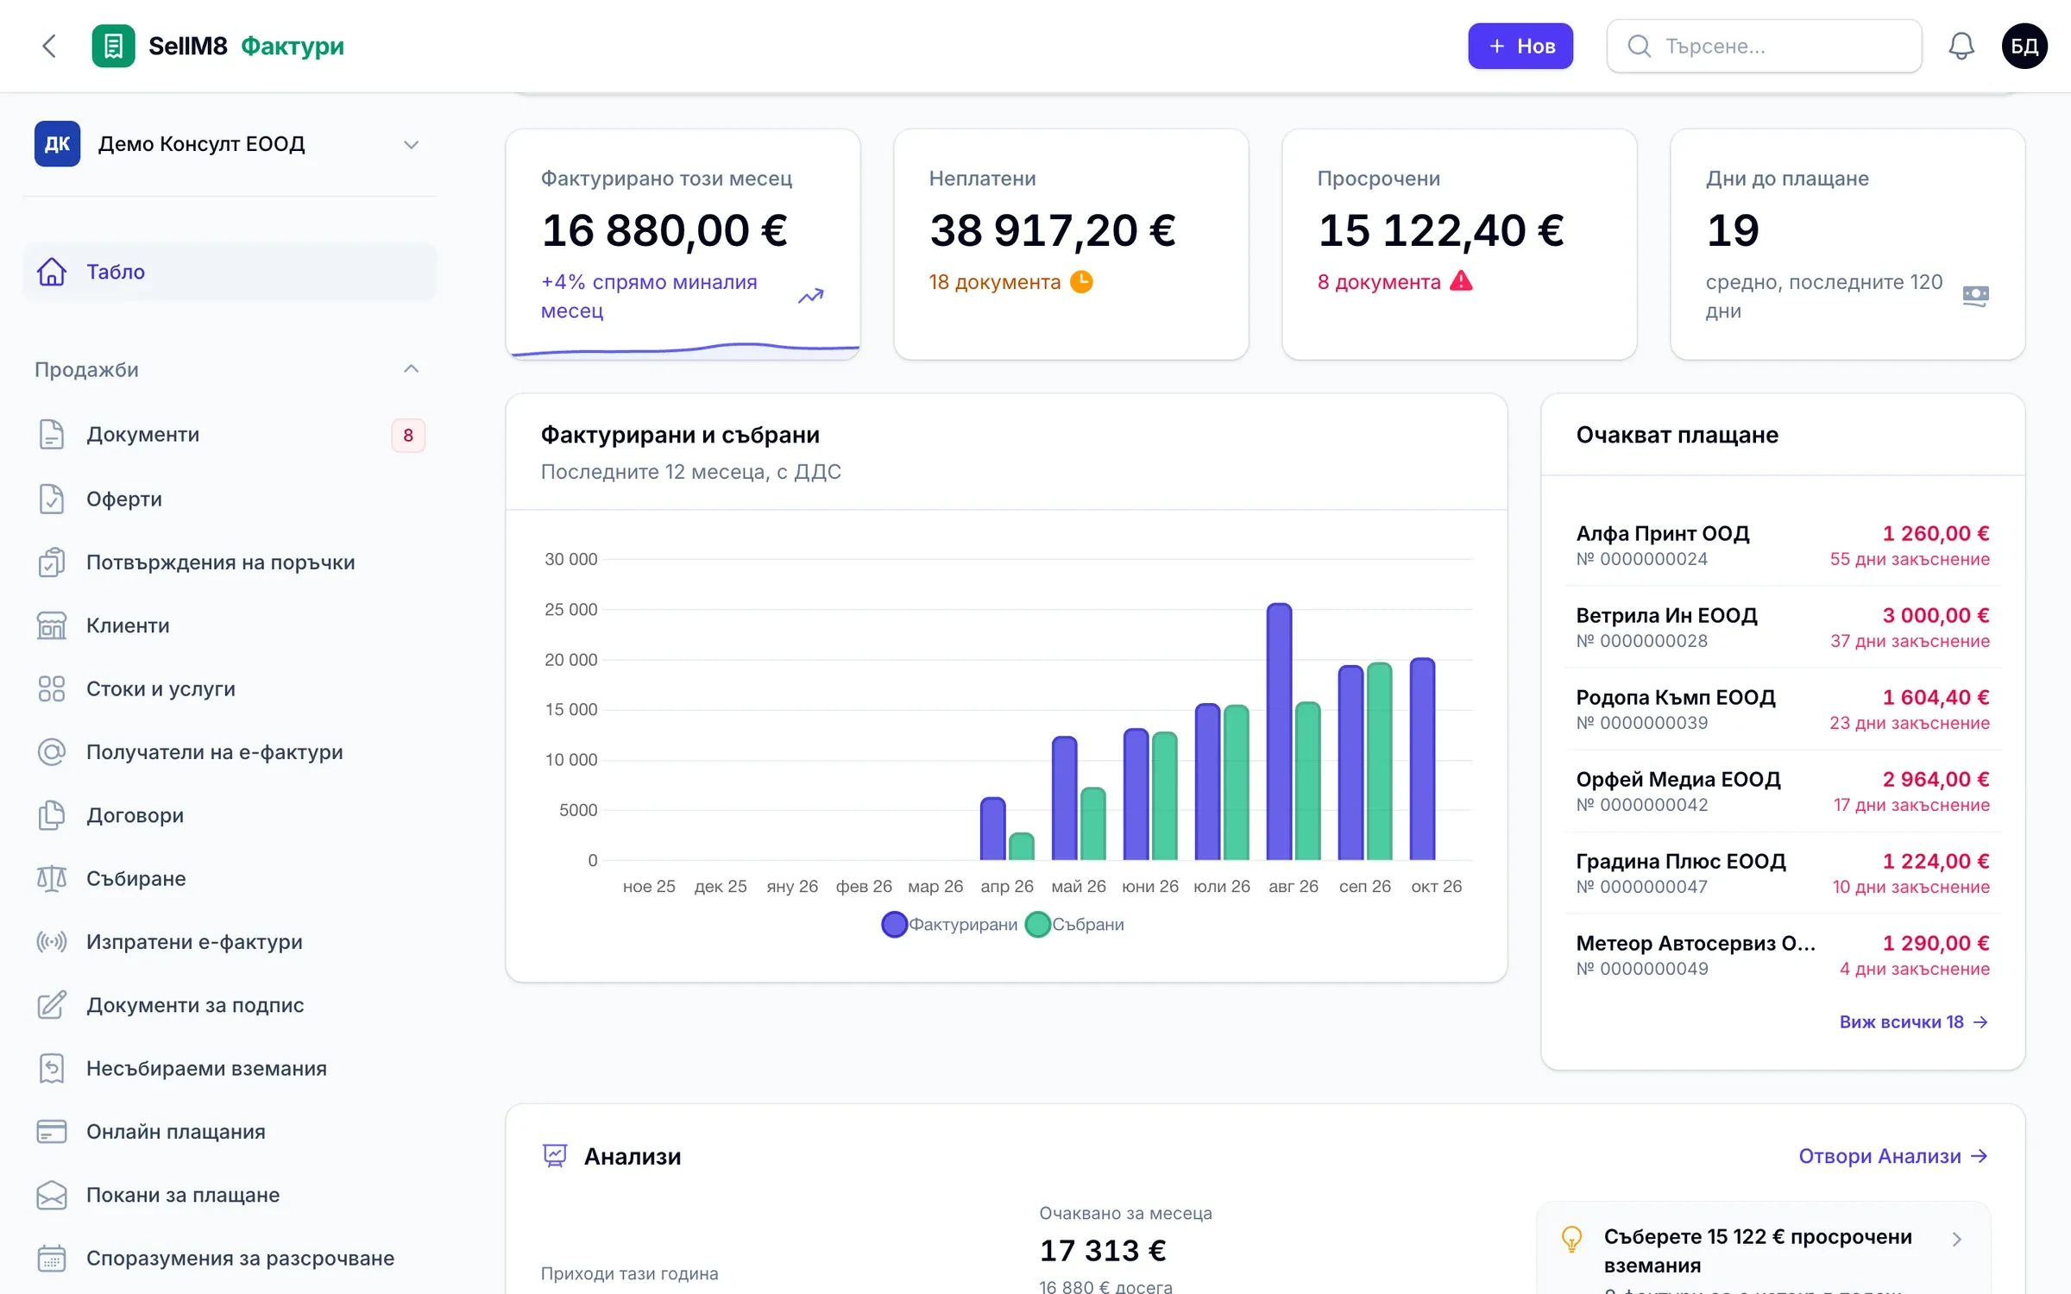This screenshot has height=1294, width=2071.
Task: Click the Онлайн плащания card icon
Action: 52,1132
